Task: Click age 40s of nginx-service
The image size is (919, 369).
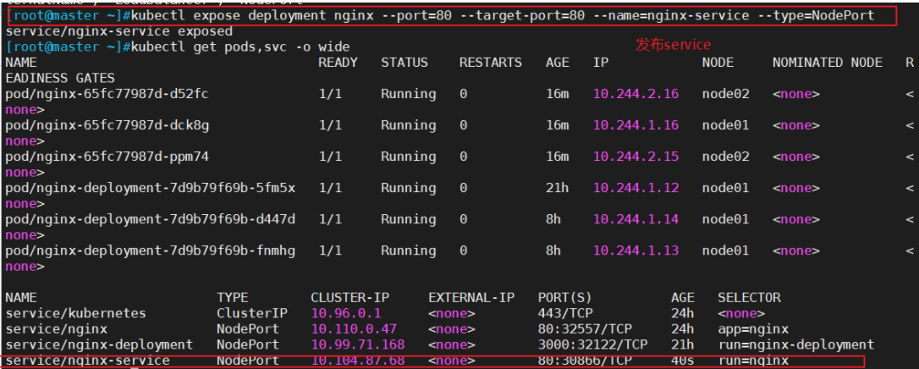Action: (683, 361)
